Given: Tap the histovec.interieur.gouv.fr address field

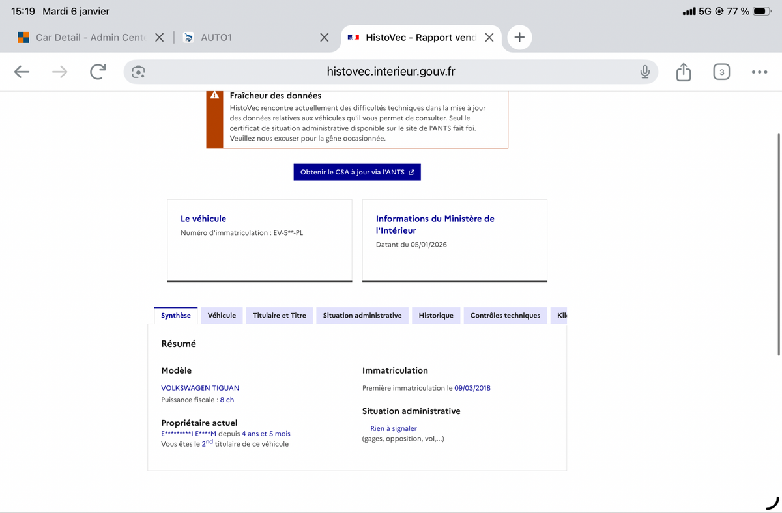Looking at the screenshot, I should coord(391,72).
